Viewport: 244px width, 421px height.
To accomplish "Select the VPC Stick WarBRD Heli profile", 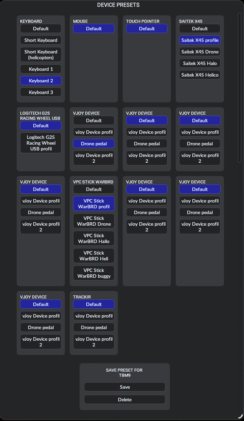I will point(93,256).
